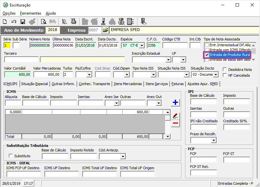
Task: Click the grayed apple-shaped toolbar icon
Action: (94, 21)
